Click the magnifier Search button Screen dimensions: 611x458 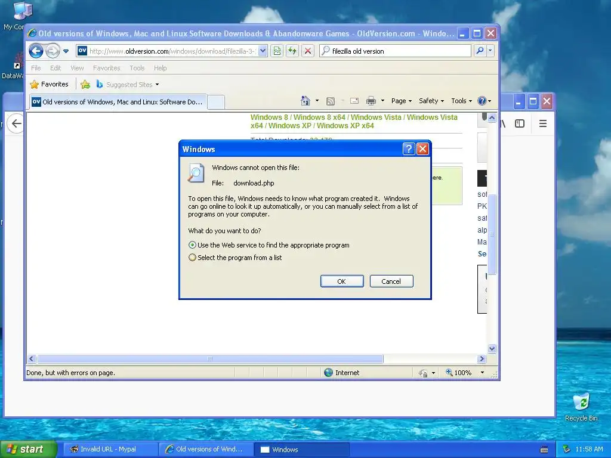pos(480,51)
